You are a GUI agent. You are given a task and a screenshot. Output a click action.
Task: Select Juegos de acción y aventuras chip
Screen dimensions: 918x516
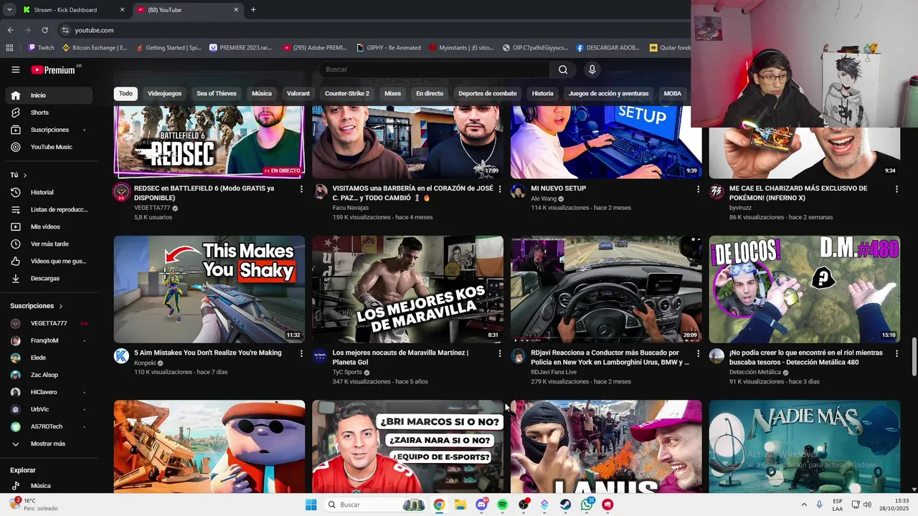pos(608,94)
